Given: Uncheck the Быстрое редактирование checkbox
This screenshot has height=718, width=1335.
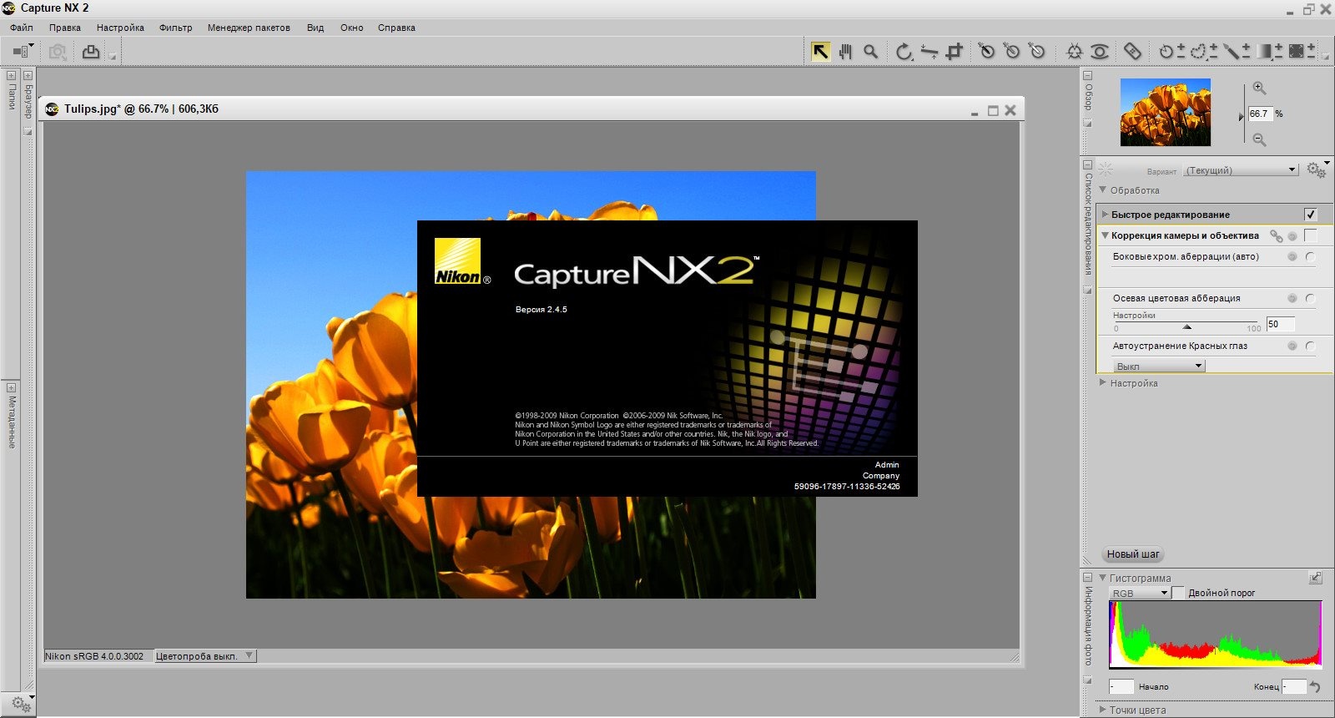Looking at the screenshot, I should (x=1311, y=215).
